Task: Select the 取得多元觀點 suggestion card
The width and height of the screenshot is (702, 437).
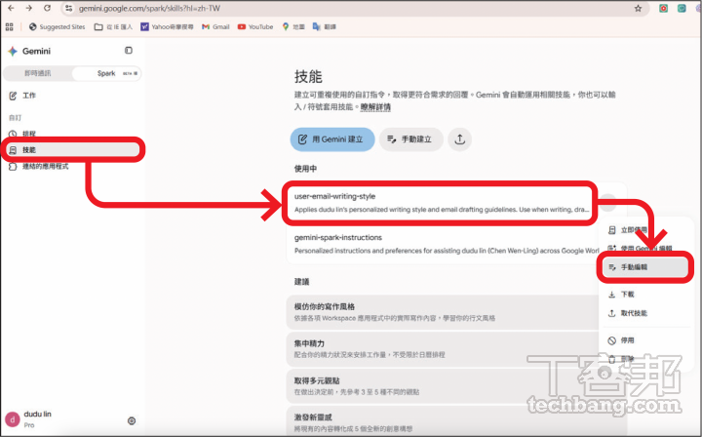Action: tap(444, 386)
